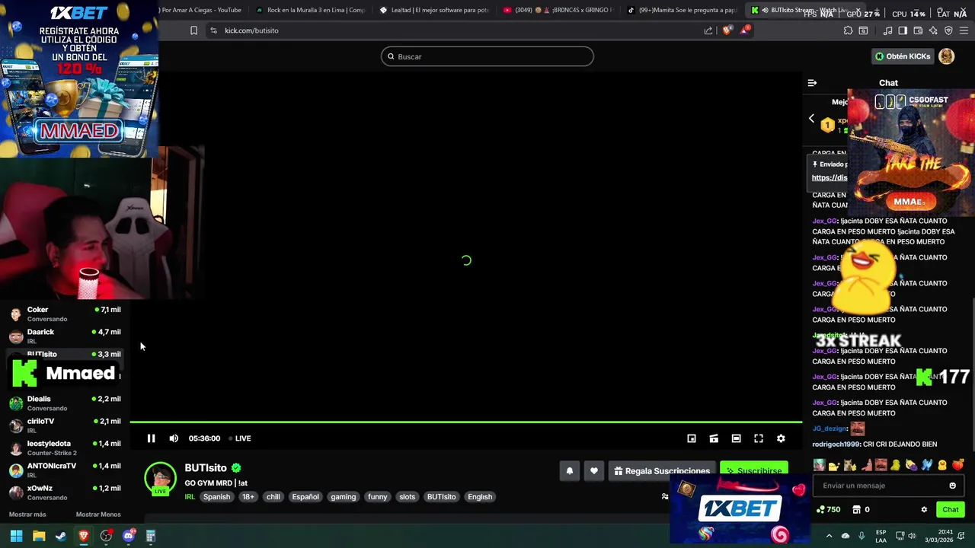Image resolution: width=975 pixels, height=548 pixels.
Task: Switch to Lealtad software tab
Action: pyautogui.click(x=434, y=10)
